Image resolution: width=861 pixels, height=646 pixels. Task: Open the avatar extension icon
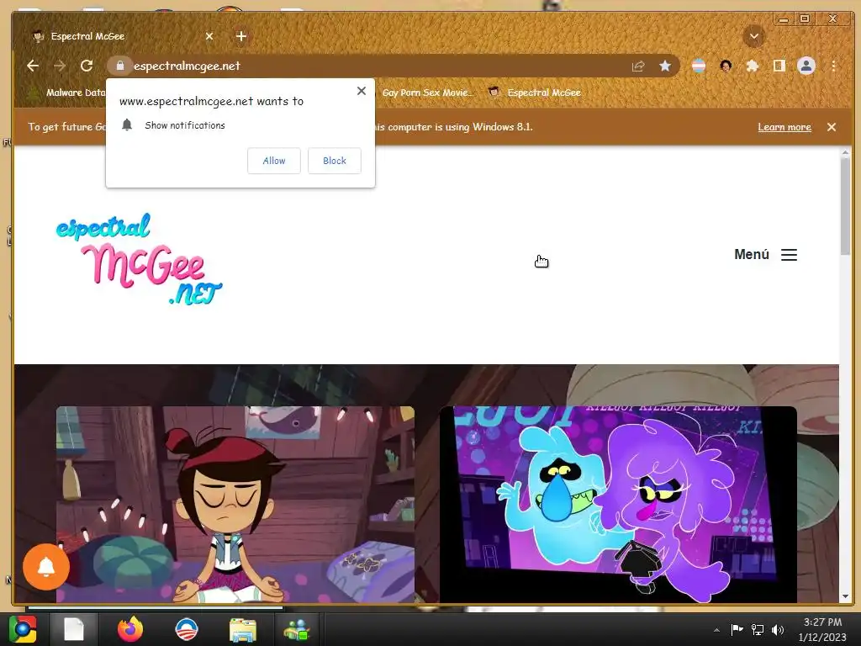726,66
